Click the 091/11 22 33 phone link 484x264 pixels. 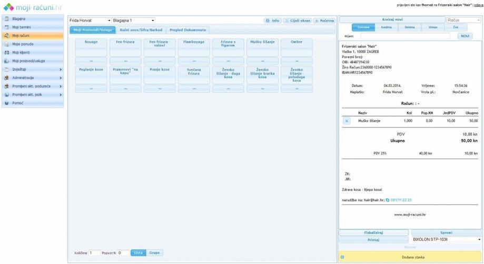pyautogui.click(x=401, y=200)
